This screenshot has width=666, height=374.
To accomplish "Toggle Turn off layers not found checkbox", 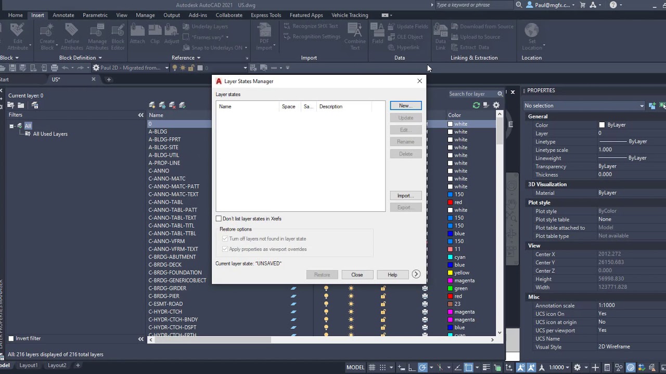I will pyautogui.click(x=225, y=239).
